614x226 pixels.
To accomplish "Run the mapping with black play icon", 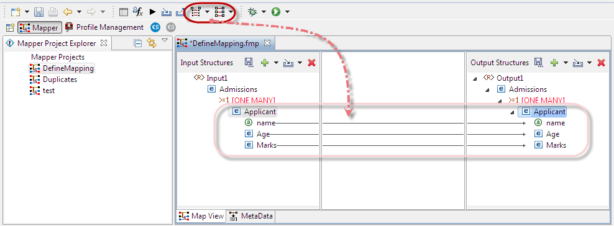I will click(152, 12).
